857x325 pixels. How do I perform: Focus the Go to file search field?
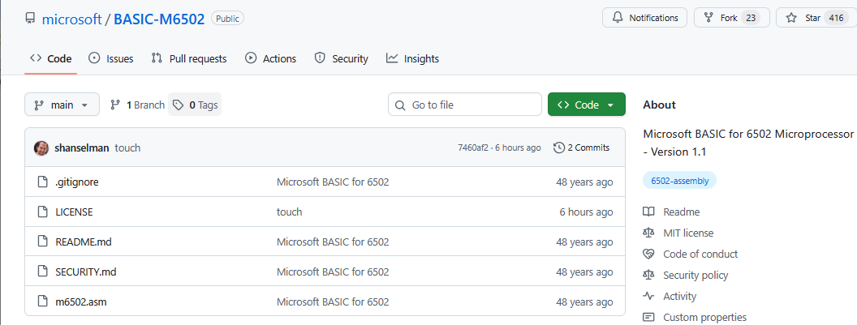464,105
